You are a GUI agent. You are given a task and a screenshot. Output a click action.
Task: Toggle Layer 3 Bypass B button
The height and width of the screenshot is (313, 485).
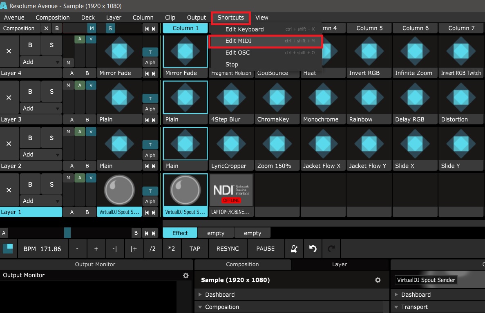(30, 91)
